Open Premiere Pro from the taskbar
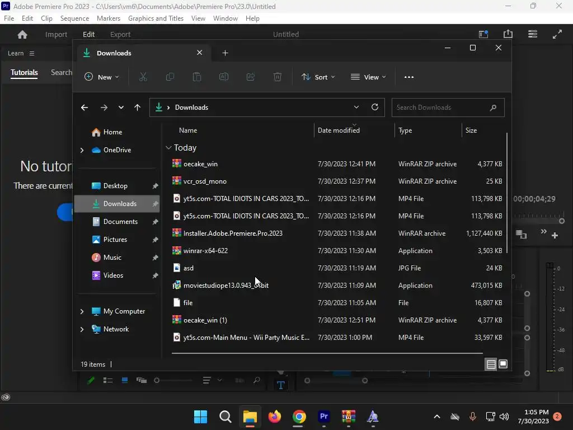The image size is (573, 430). tap(324, 417)
